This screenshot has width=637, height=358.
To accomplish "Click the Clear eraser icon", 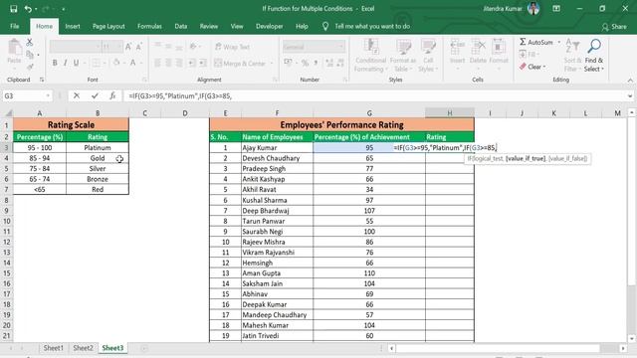I will 523,67.
